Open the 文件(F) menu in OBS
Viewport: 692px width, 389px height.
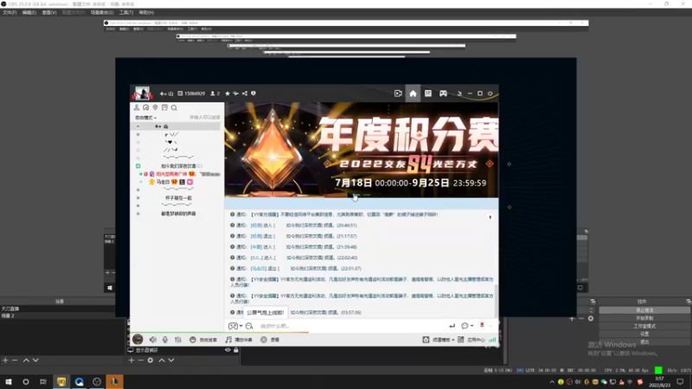click(10, 13)
